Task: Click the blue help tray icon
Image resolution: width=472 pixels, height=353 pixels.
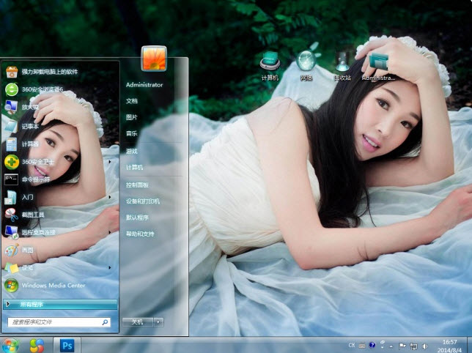Action: click(x=372, y=345)
